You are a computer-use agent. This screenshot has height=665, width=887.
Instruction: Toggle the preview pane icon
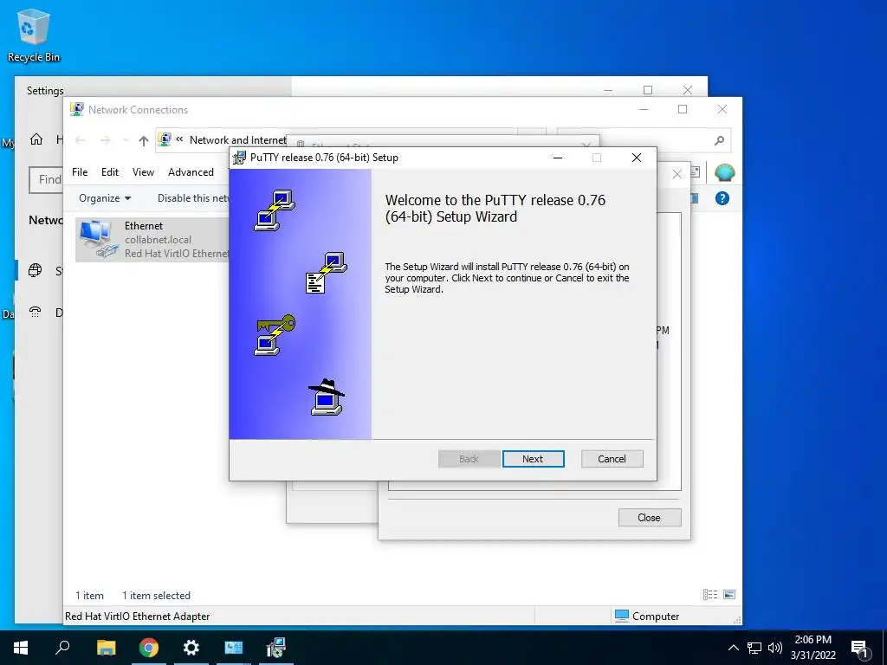click(694, 198)
